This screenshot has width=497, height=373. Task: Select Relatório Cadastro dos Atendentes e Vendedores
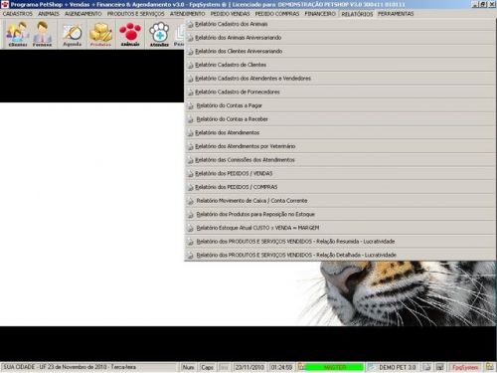[340, 79]
